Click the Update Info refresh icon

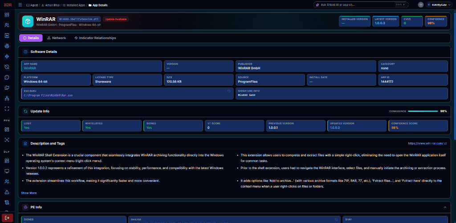point(25,111)
